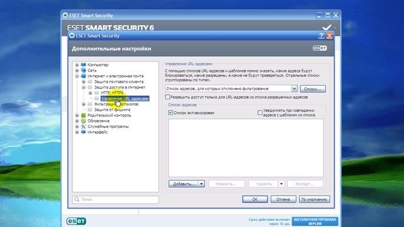Screen dimensions: 404x227
Task: Maximize the main ESET Smart Security window
Action: (x=328, y=15)
